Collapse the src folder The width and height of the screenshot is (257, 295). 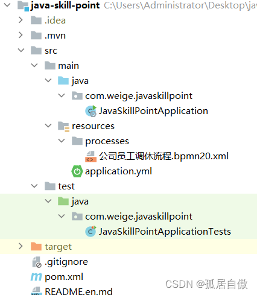[21, 50]
